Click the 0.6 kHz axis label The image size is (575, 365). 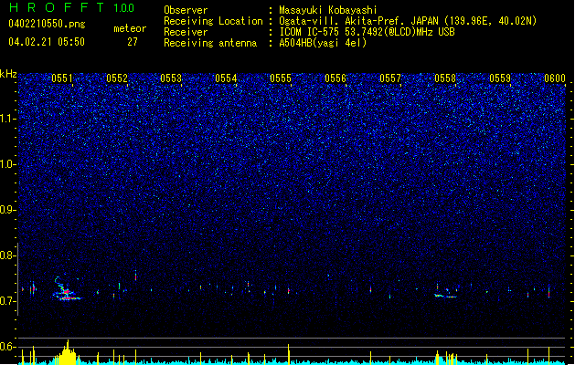[8, 347]
